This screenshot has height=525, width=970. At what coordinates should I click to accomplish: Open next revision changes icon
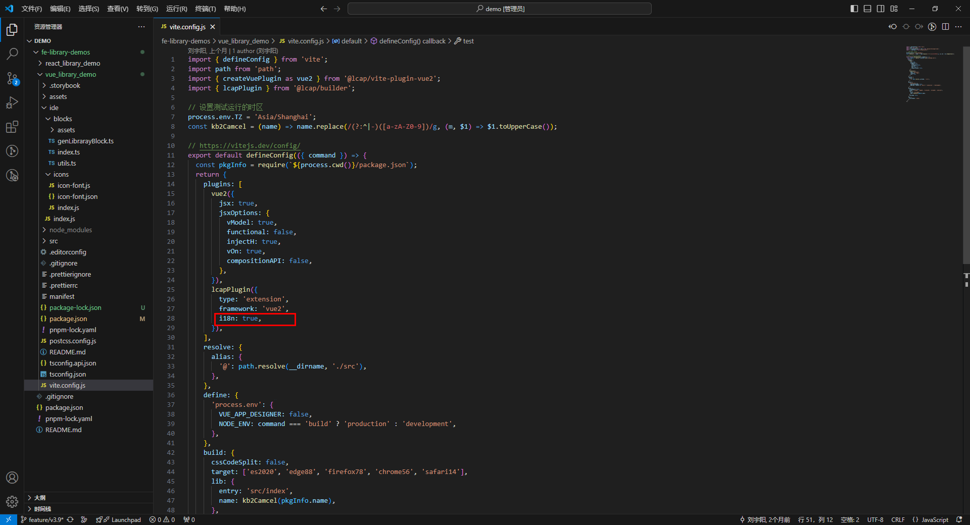coord(919,27)
